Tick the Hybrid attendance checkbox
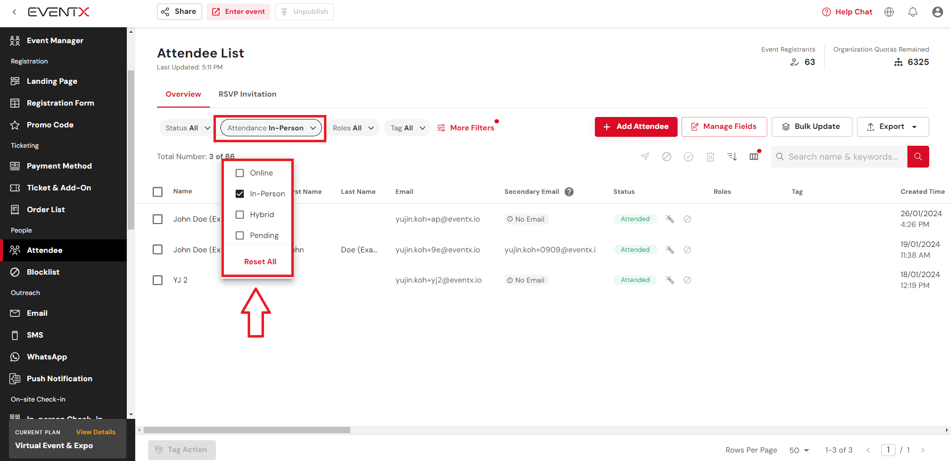Viewport: 951px width, 461px height. tap(240, 215)
